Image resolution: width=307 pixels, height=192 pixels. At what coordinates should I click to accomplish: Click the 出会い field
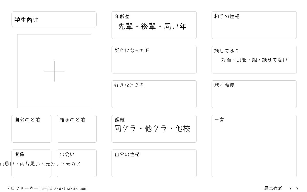point(77,163)
